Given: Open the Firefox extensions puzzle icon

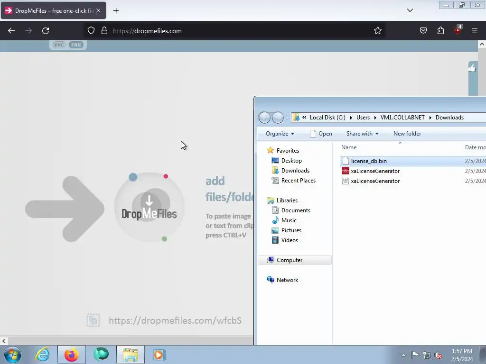Looking at the screenshot, I should click(x=440, y=31).
